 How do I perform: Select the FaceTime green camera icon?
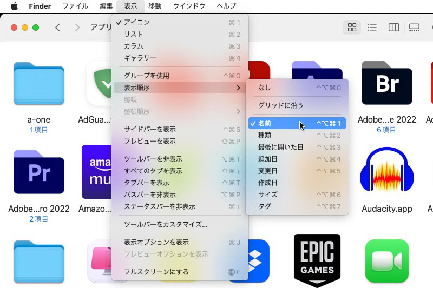386,261
